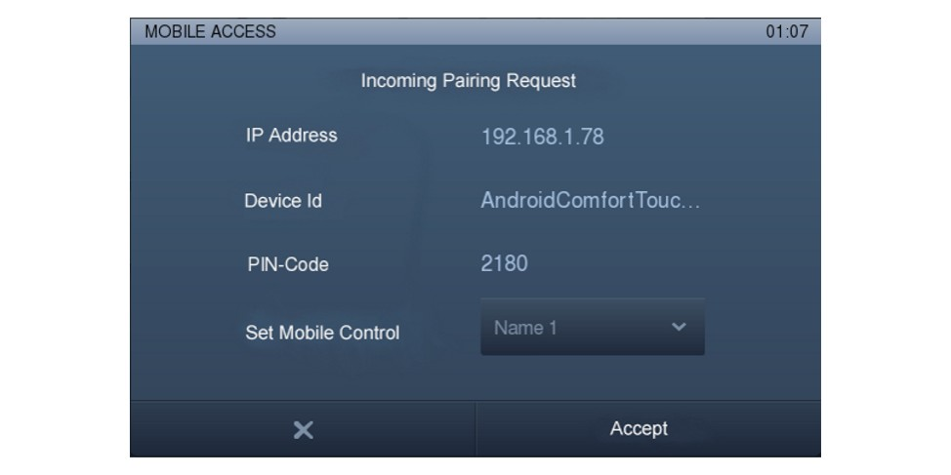Click the 01:07 clock in header

click(787, 31)
